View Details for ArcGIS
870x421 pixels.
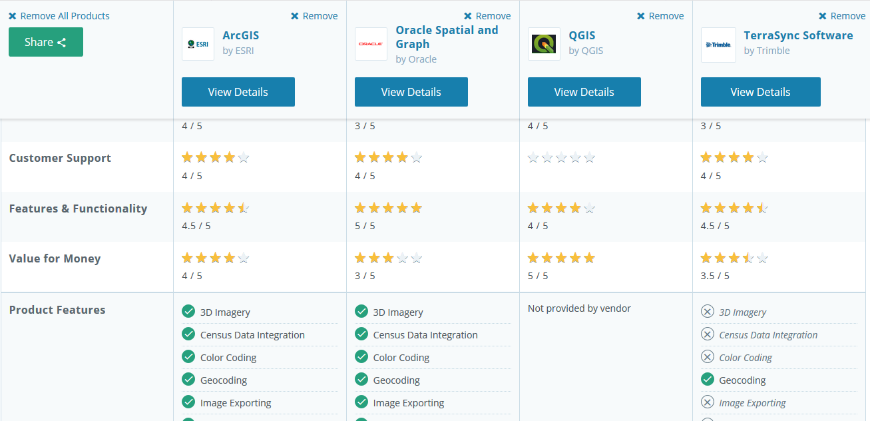[x=238, y=92]
